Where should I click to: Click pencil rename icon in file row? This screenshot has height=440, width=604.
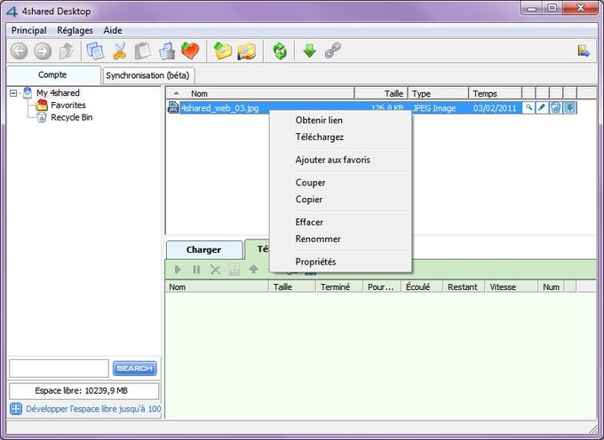click(x=542, y=107)
